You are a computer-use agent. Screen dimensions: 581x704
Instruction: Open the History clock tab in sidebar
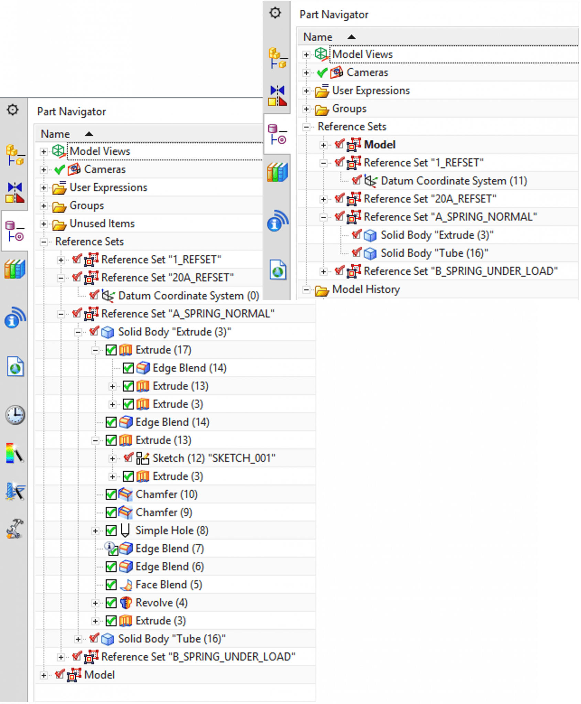(x=15, y=415)
